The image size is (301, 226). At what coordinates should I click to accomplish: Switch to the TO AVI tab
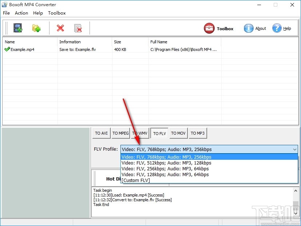[101, 133]
